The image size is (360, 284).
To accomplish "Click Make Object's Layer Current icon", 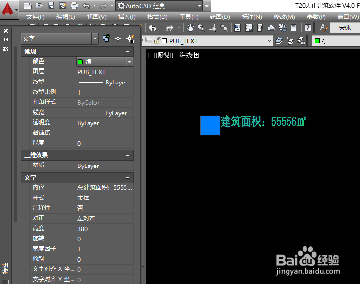I will click(x=279, y=41).
